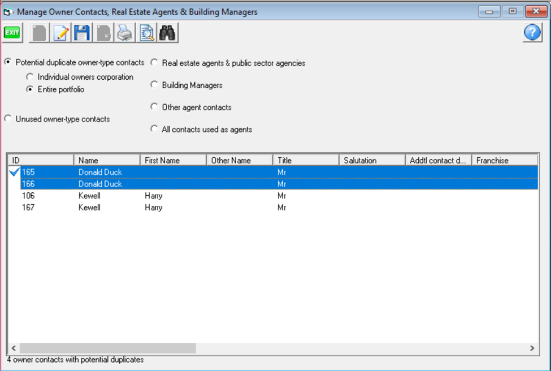The height and width of the screenshot is (371, 551).
Task: Click the printer icon
Action: pyautogui.click(x=125, y=33)
